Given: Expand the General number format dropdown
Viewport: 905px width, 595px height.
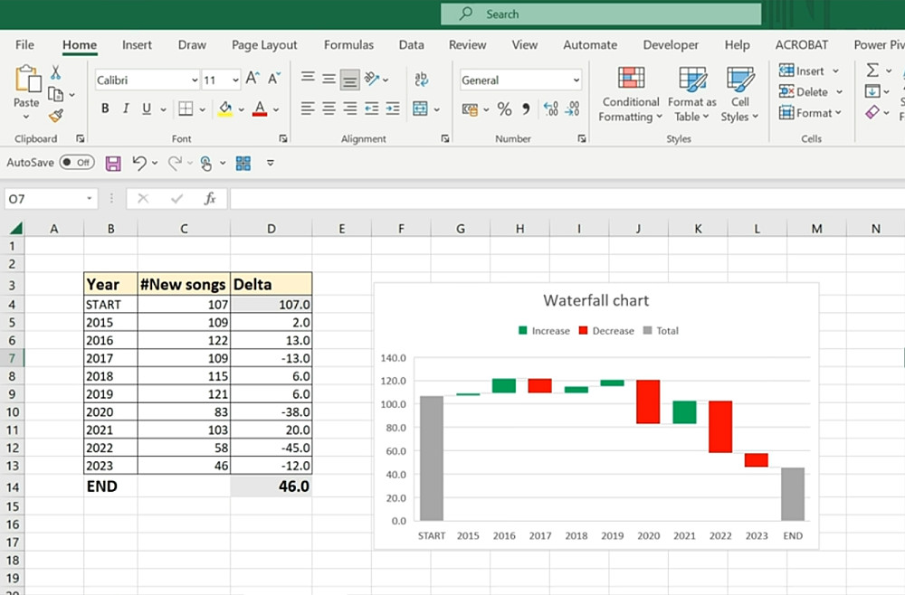Looking at the screenshot, I should click(576, 80).
